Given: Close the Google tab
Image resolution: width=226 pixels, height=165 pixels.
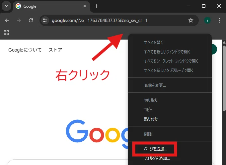Looking at the screenshot, I should coord(85,6).
